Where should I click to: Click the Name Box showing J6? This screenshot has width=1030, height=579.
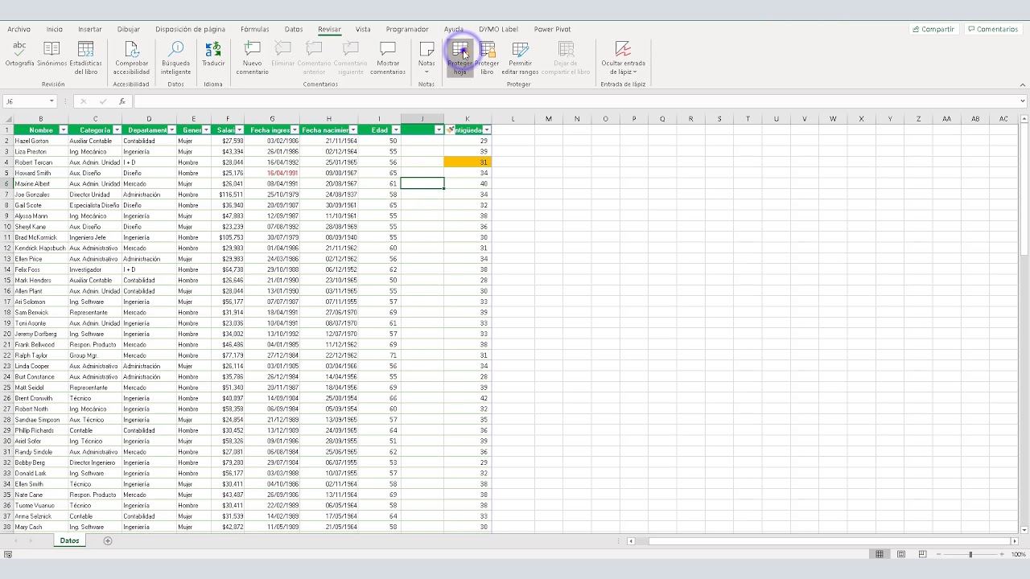click(x=25, y=101)
